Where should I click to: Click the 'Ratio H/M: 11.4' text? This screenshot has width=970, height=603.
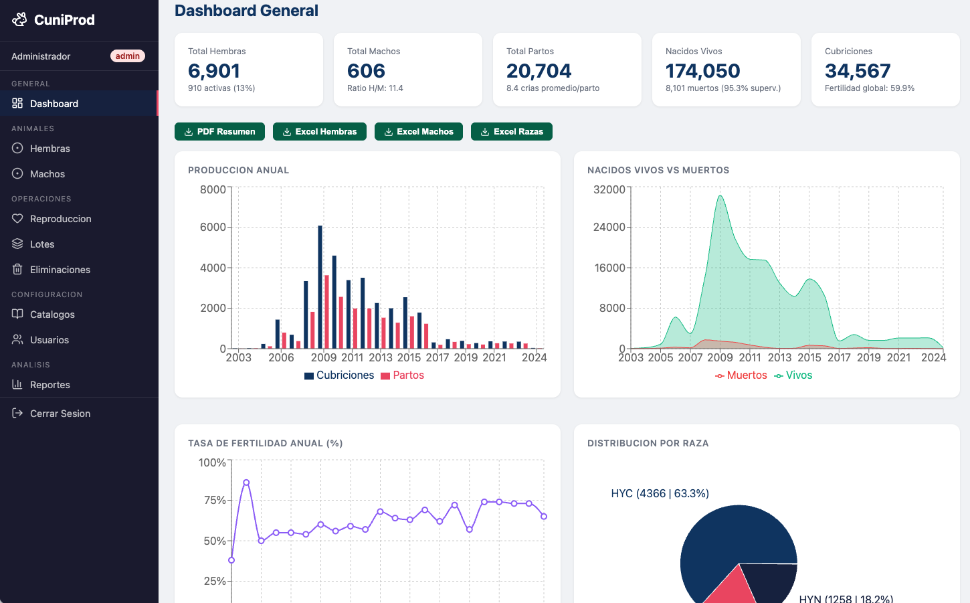point(375,88)
